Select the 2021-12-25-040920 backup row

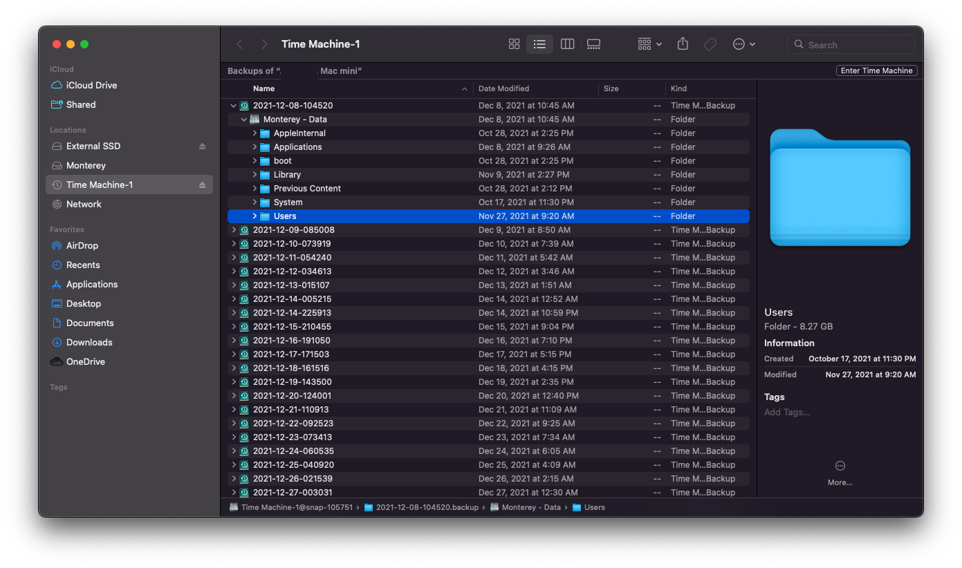(x=488, y=465)
